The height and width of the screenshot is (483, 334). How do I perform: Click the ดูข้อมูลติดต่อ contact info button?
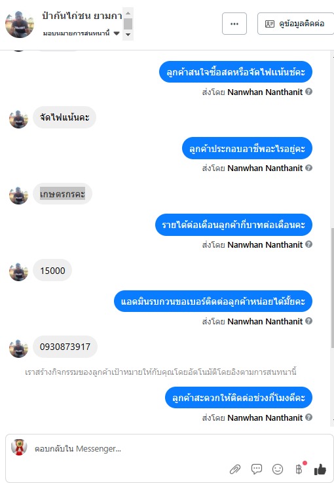pos(295,24)
